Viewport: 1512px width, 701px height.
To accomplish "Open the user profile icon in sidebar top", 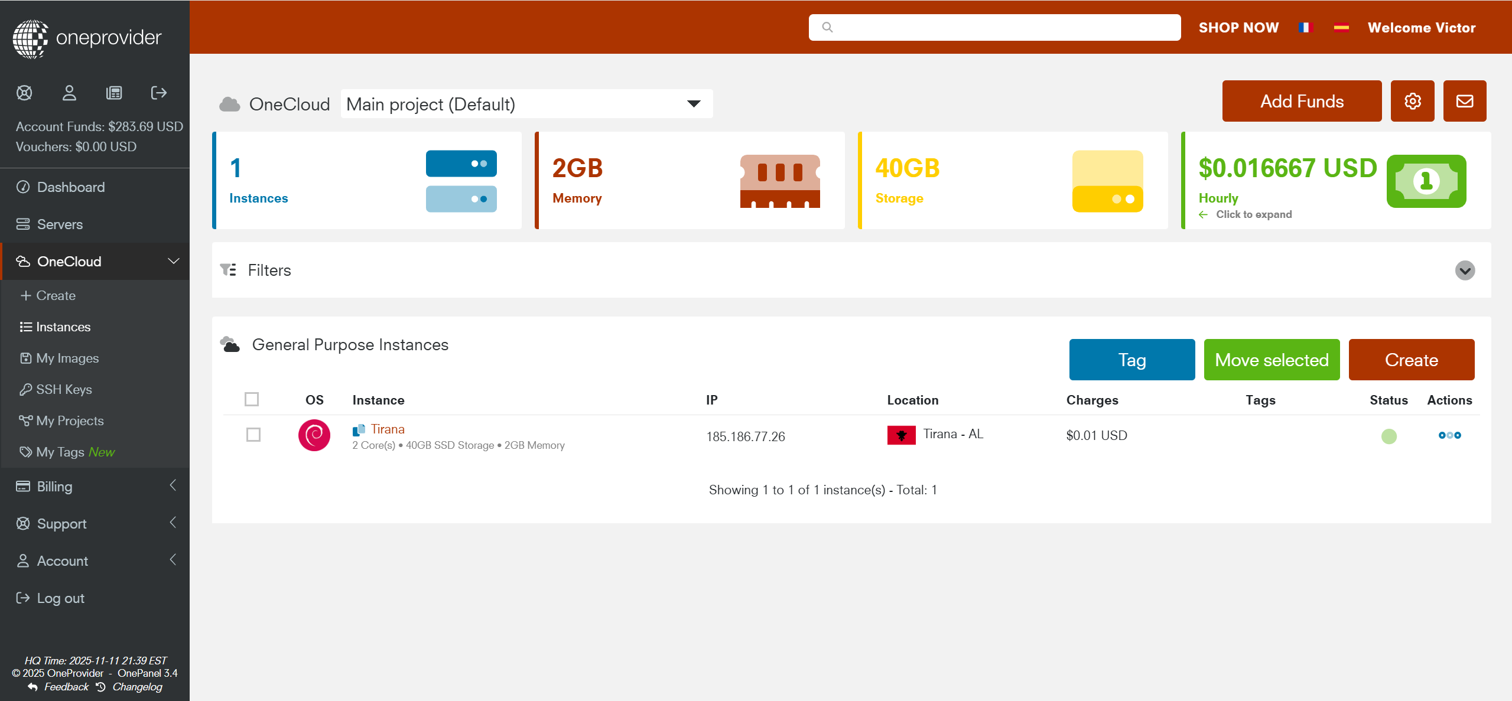I will coord(69,93).
